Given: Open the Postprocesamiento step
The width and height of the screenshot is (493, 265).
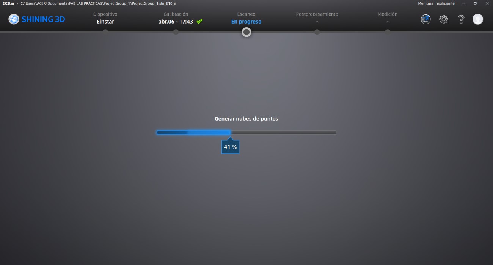Looking at the screenshot, I should coord(317,18).
